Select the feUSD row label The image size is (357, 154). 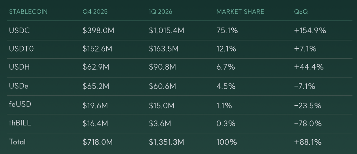[x=20, y=104]
